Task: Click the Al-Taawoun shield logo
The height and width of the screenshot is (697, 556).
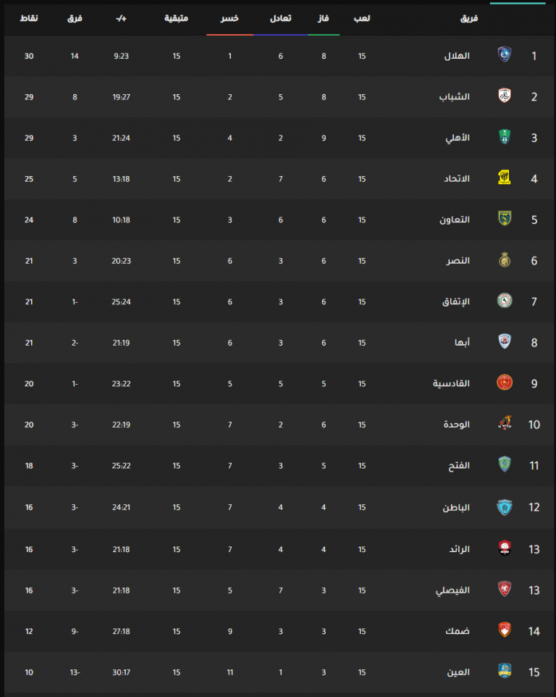Action: [505, 219]
